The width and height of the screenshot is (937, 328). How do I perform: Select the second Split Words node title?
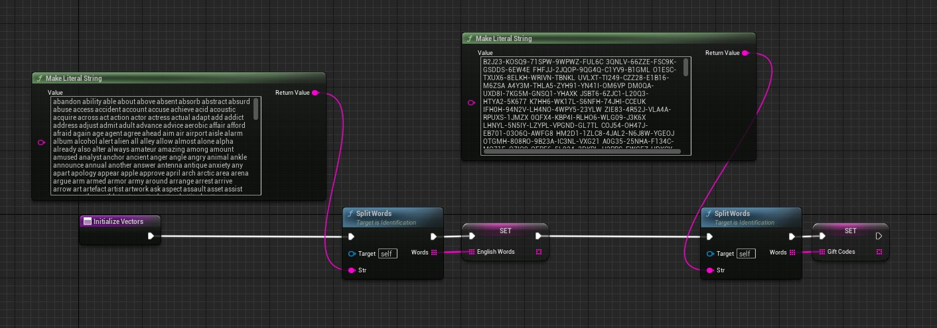click(x=733, y=213)
